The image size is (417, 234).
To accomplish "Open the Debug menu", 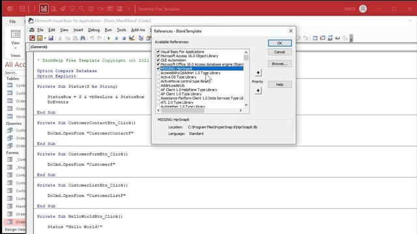I will point(94,30).
